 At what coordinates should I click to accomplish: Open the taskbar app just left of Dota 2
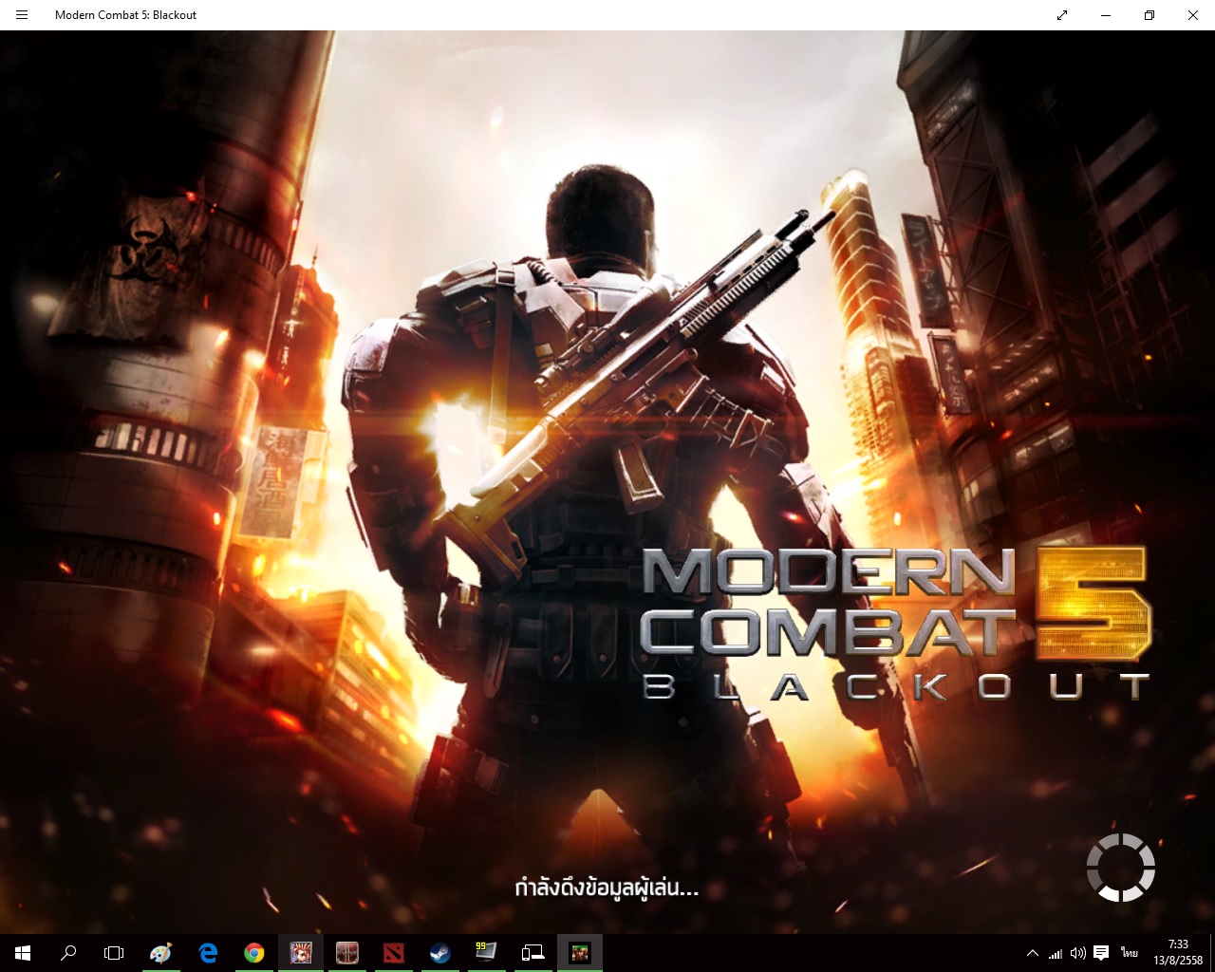tap(347, 953)
